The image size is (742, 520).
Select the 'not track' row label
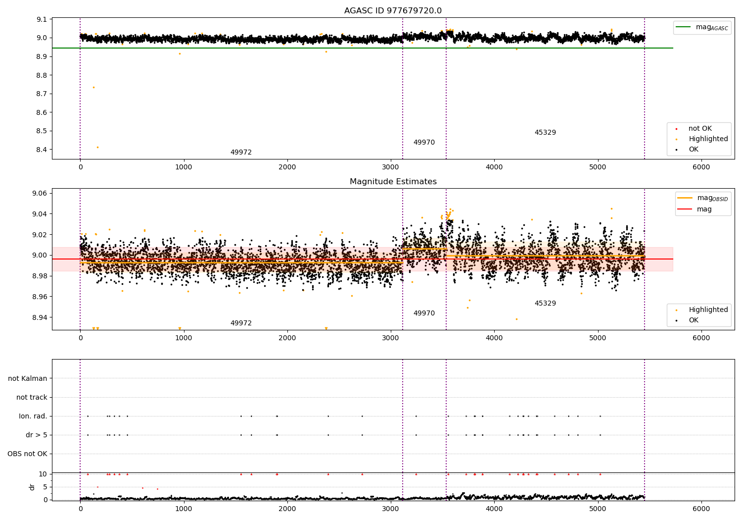[x=32, y=397]
